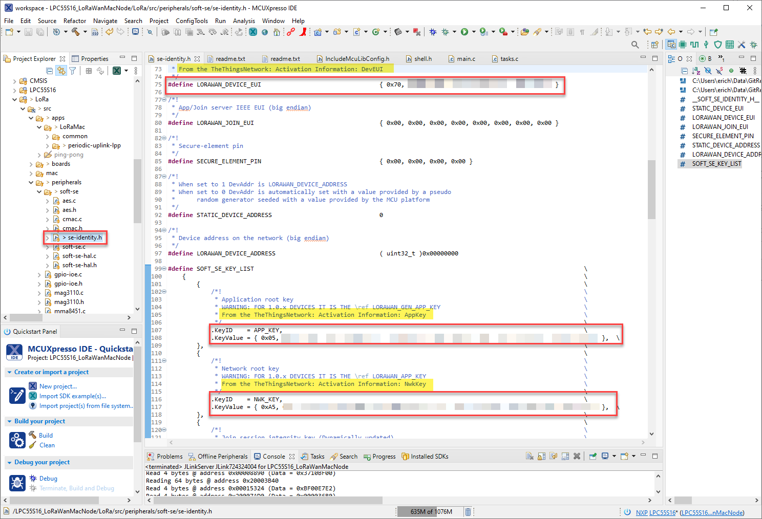
Task: Expand the CMSIS project tree node
Action: (x=14, y=81)
